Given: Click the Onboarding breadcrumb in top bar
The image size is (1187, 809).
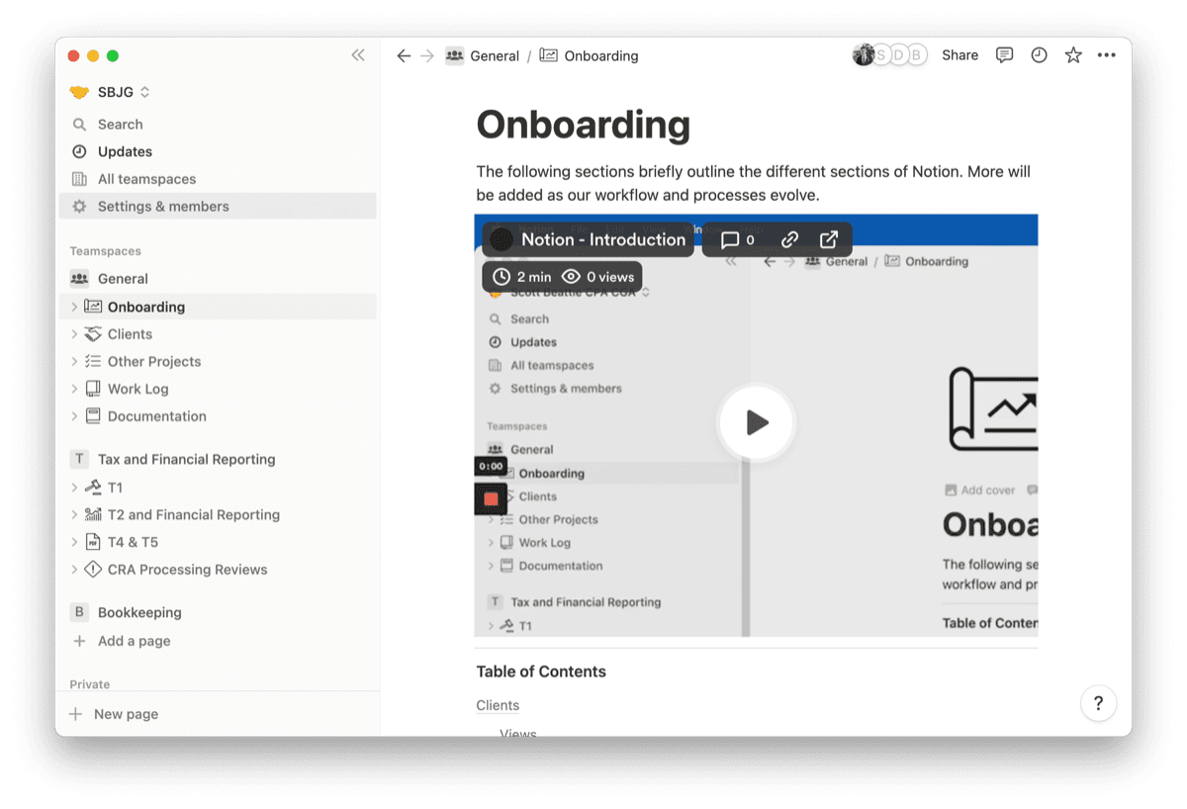Looking at the screenshot, I should 590,56.
